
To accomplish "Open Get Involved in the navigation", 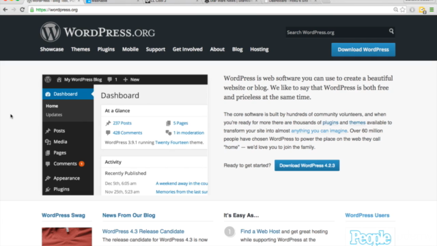I will tap(188, 49).
